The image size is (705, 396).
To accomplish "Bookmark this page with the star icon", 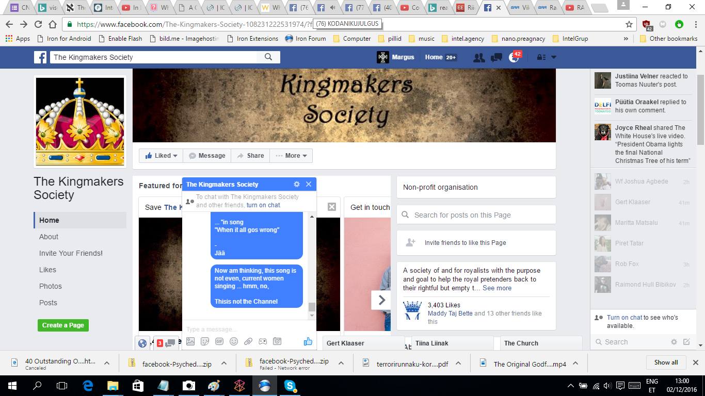I will (629, 24).
